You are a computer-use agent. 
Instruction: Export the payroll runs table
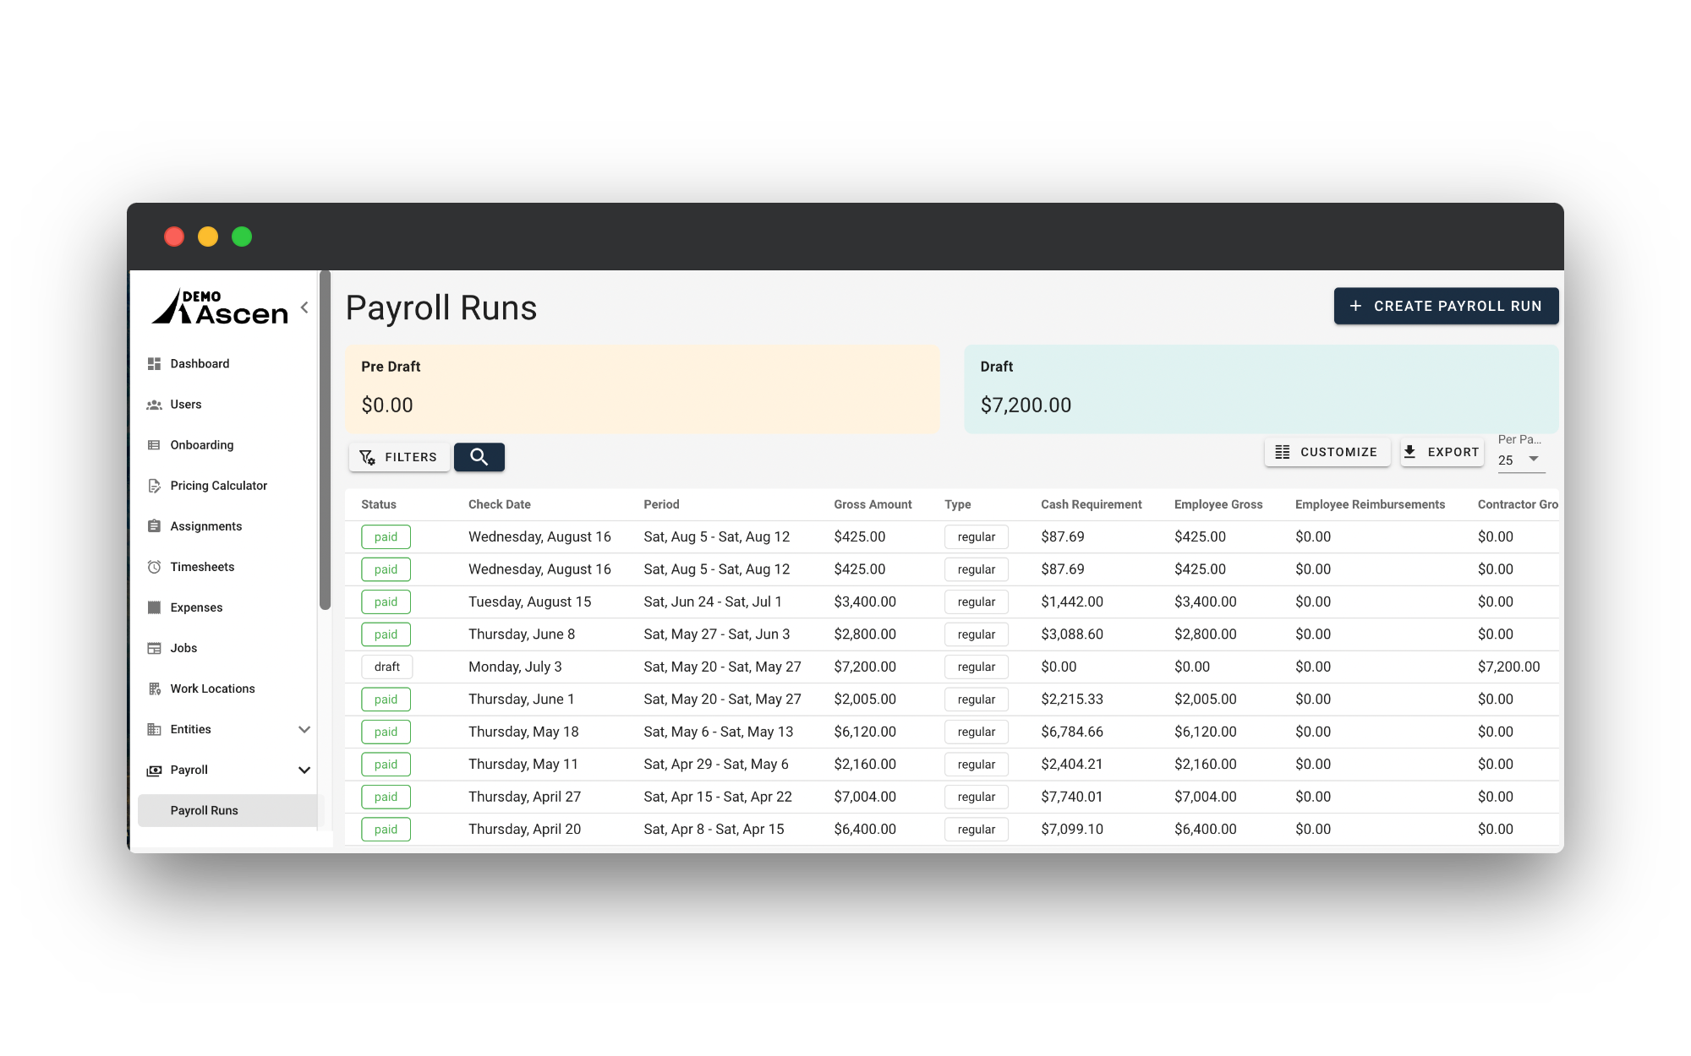pos(1442,452)
